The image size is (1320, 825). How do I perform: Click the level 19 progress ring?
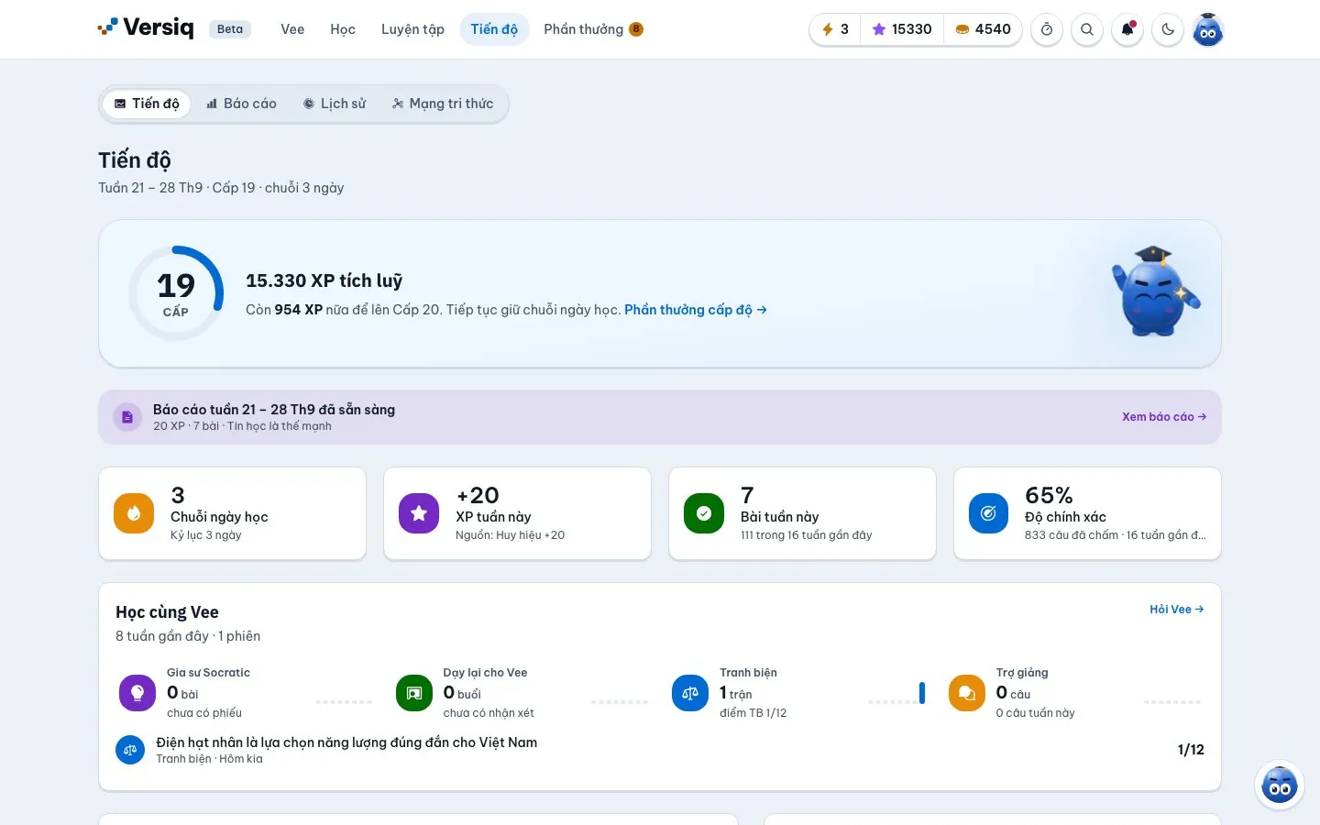[176, 293]
